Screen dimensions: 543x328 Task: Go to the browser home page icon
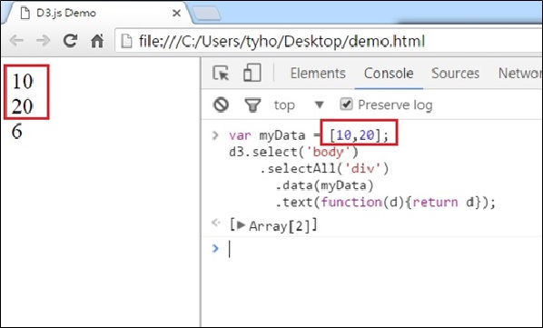[x=97, y=41]
